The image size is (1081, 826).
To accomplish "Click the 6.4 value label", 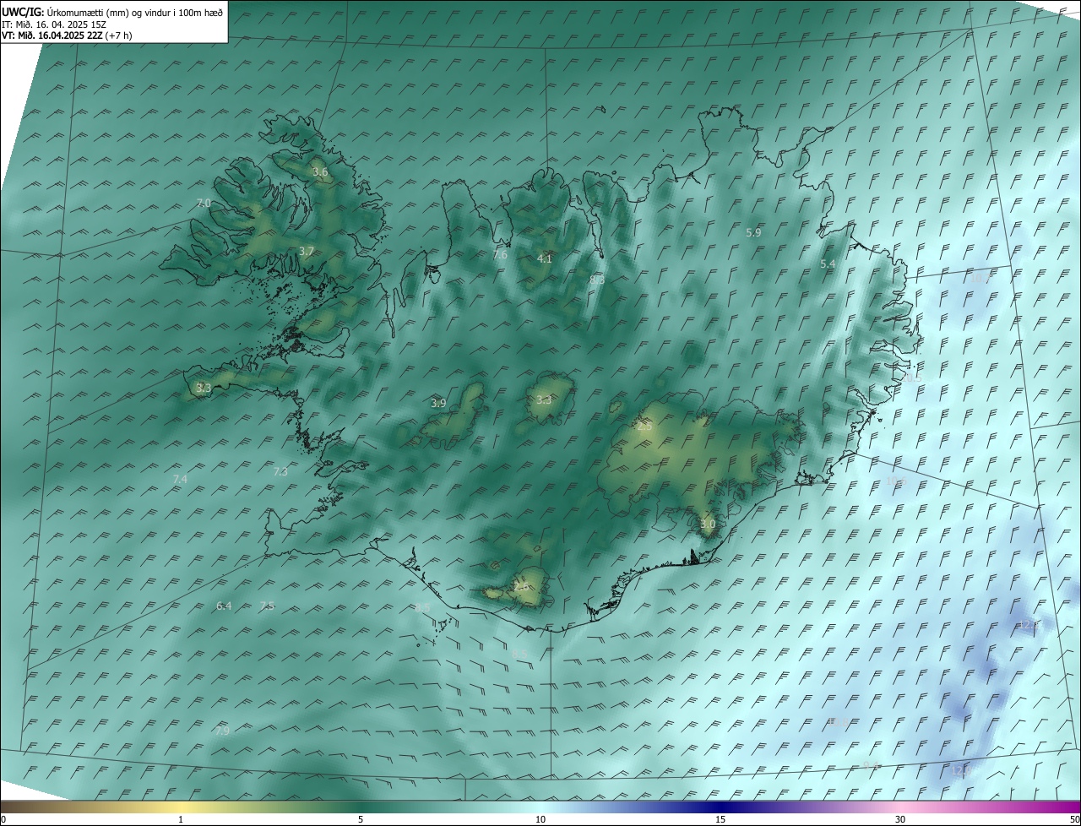I will click(x=224, y=606).
